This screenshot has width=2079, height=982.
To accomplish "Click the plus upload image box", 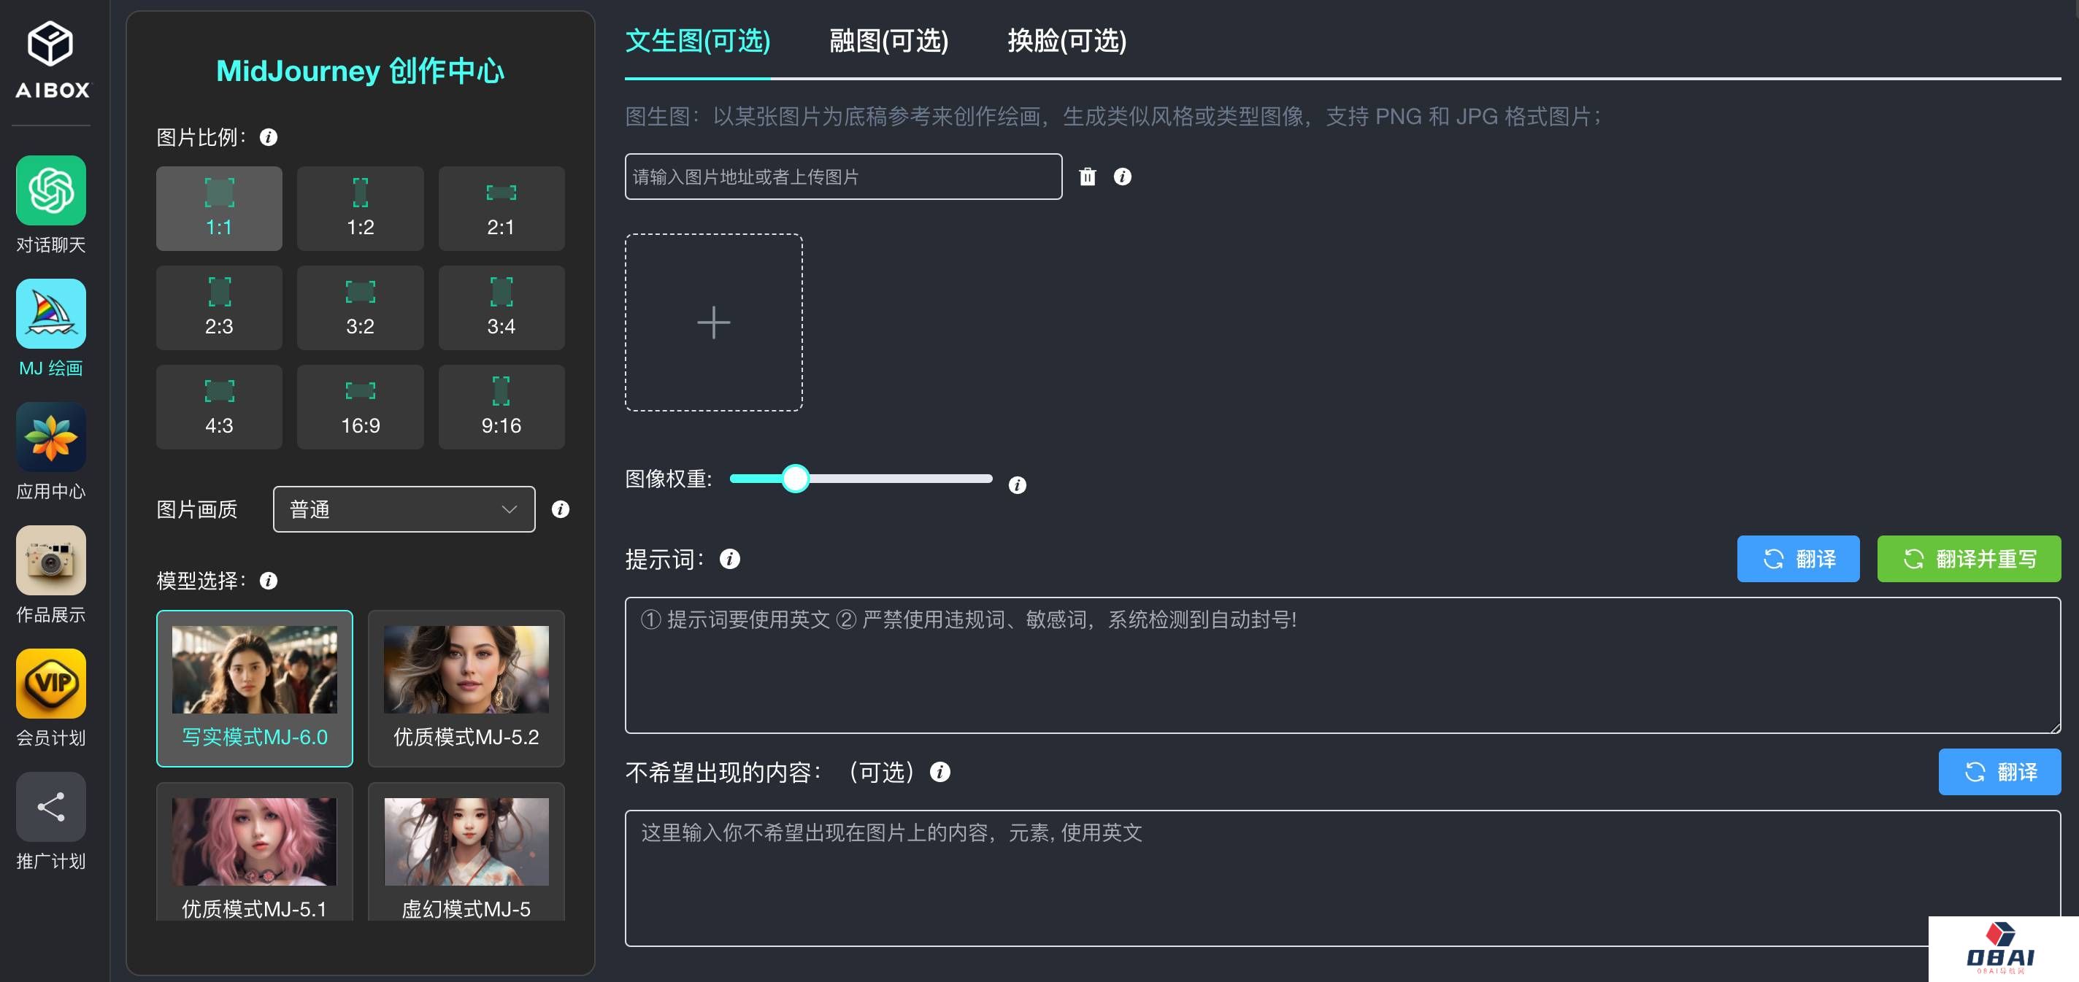I will click(x=713, y=322).
